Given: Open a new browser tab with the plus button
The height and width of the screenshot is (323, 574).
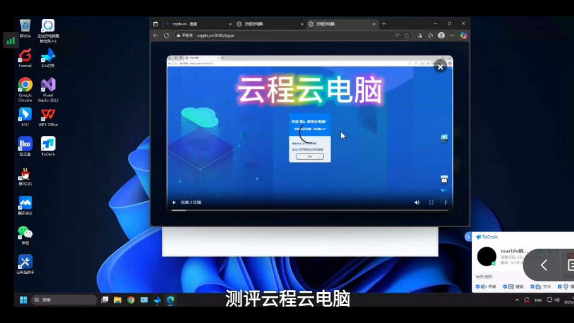Looking at the screenshot, I should (x=384, y=24).
